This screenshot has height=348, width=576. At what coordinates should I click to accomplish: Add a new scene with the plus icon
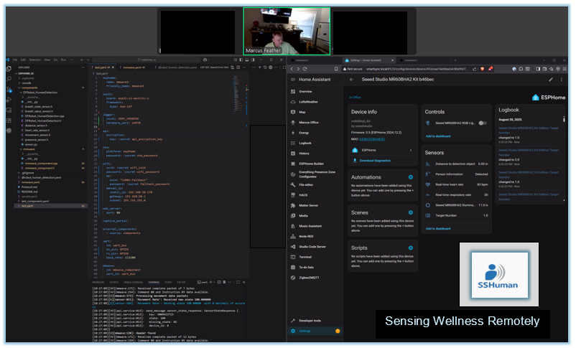coord(410,212)
